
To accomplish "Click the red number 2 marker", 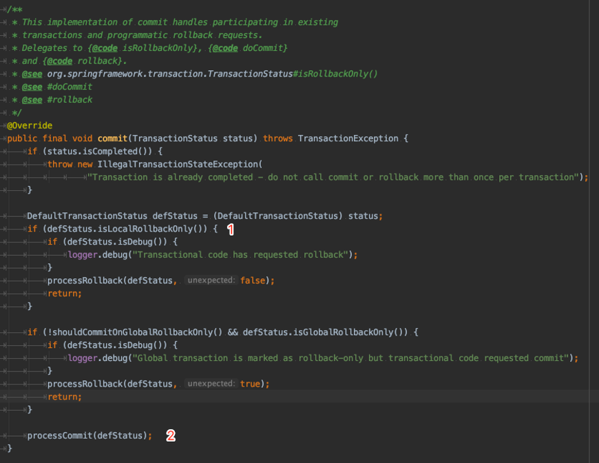I will (171, 435).
